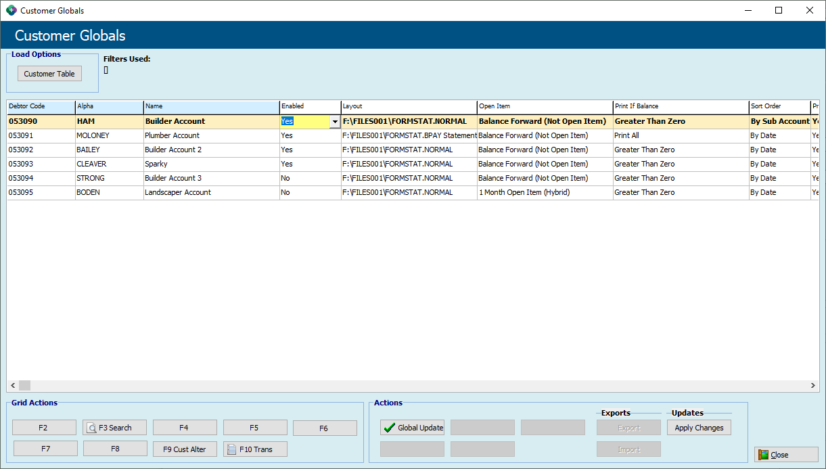This screenshot has height=469, width=826.
Task: Open the Enabled dropdown for debtor 053090
Action: [335, 121]
